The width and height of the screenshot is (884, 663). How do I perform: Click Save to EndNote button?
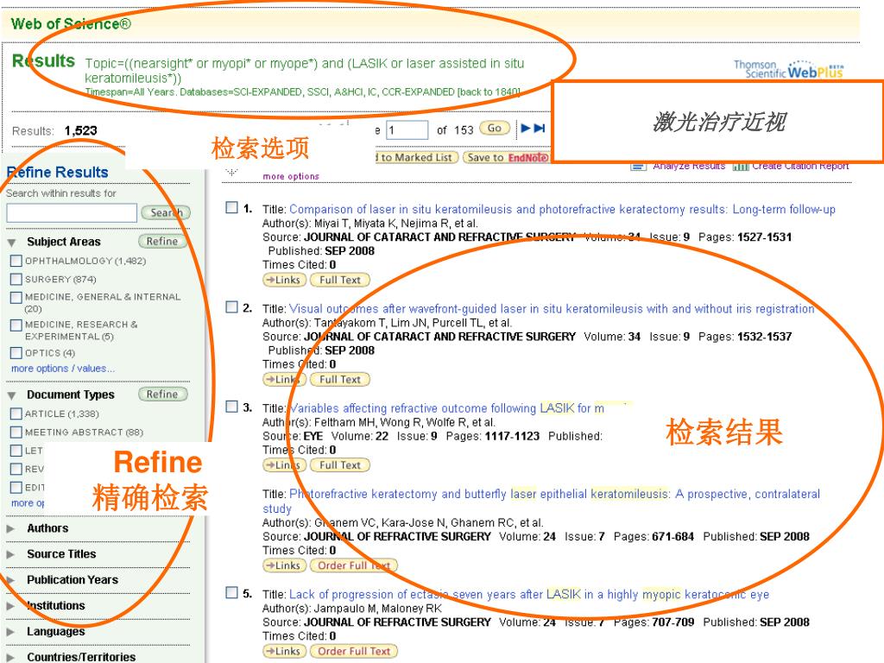pos(507,157)
